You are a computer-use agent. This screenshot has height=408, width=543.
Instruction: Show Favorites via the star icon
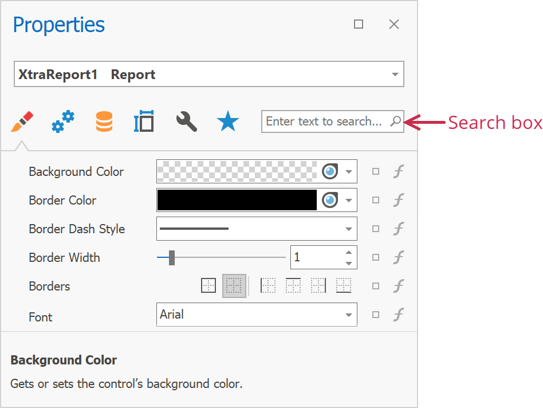pyautogui.click(x=227, y=121)
